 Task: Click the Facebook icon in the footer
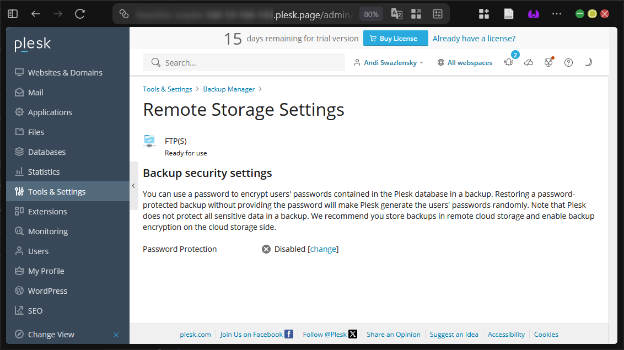pyautogui.click(x=289, y=333)
